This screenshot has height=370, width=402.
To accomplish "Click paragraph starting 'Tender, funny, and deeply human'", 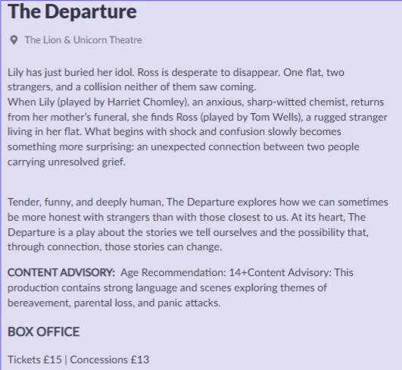I will click(198, 224).
